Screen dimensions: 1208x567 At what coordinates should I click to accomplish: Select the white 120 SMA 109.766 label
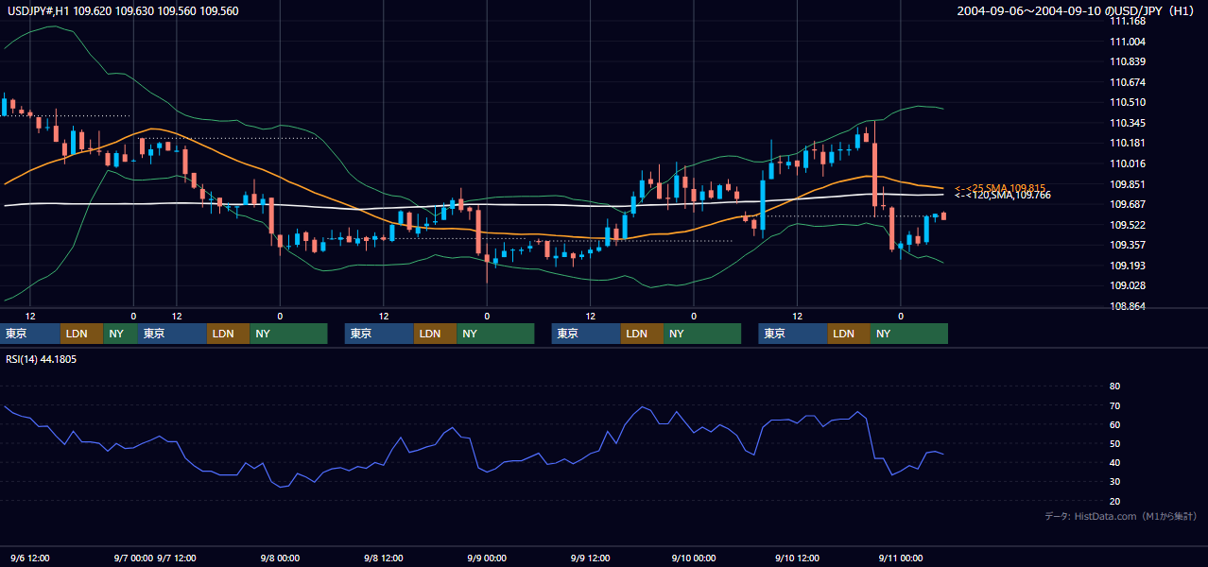(1003, 195)
